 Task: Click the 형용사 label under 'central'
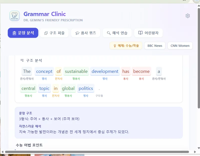pos(28,96)
